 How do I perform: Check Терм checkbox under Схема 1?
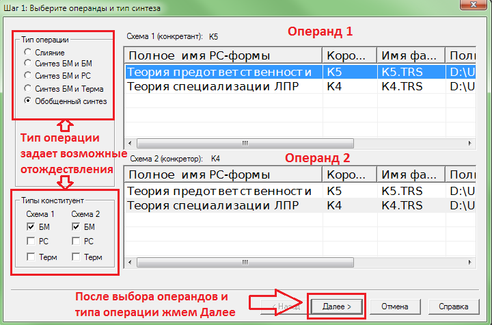32,257
